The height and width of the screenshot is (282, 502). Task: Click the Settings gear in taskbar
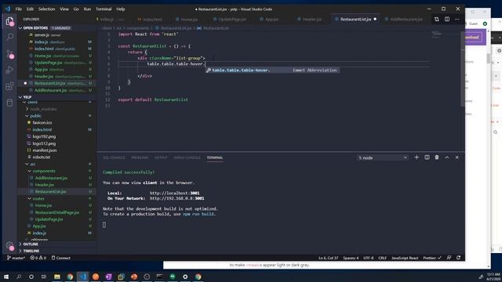(185, 277)
